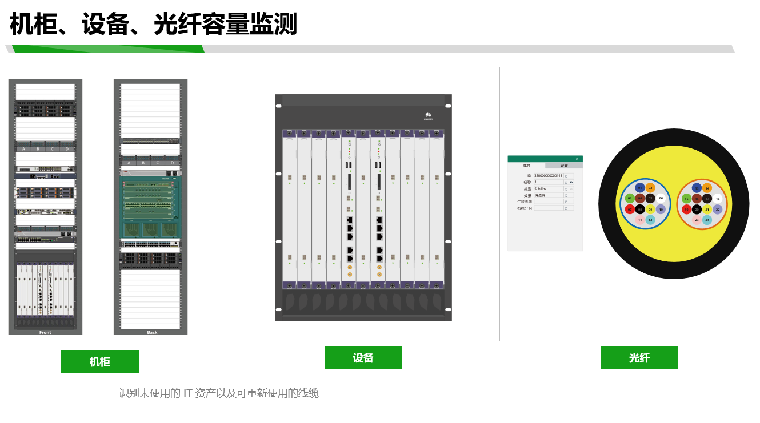The image size is (760, 423).
Task: Click the edit icon beside 类型 Sub link
Action: (566, 189)
